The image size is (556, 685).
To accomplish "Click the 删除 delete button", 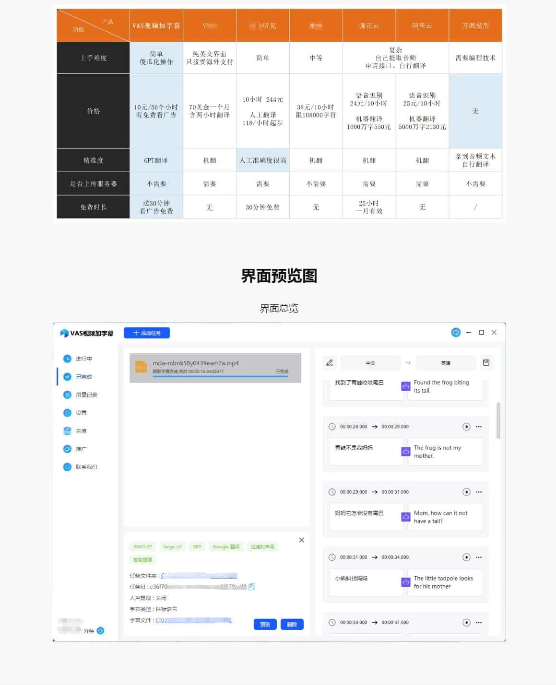I will [x=292, y=624].
